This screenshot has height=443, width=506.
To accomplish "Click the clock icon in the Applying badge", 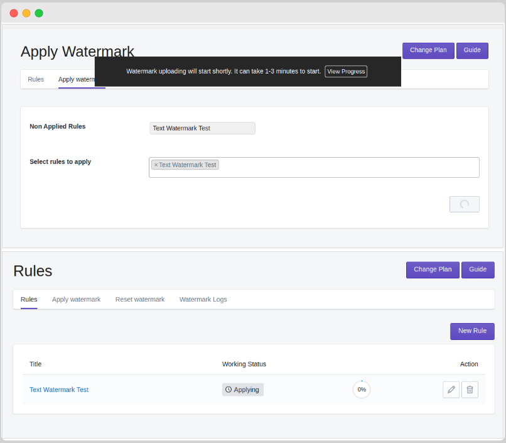I will (x=229, y=390).
